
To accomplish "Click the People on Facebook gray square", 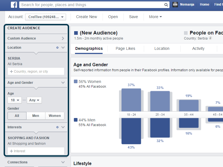I will [x=186, y=33].
